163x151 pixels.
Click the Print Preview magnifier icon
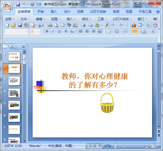56,25
